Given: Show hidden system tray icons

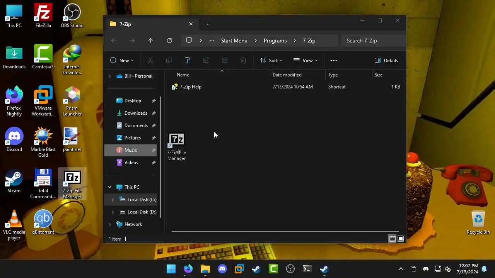Looking at the screenshot, I should tap(401, 269).
